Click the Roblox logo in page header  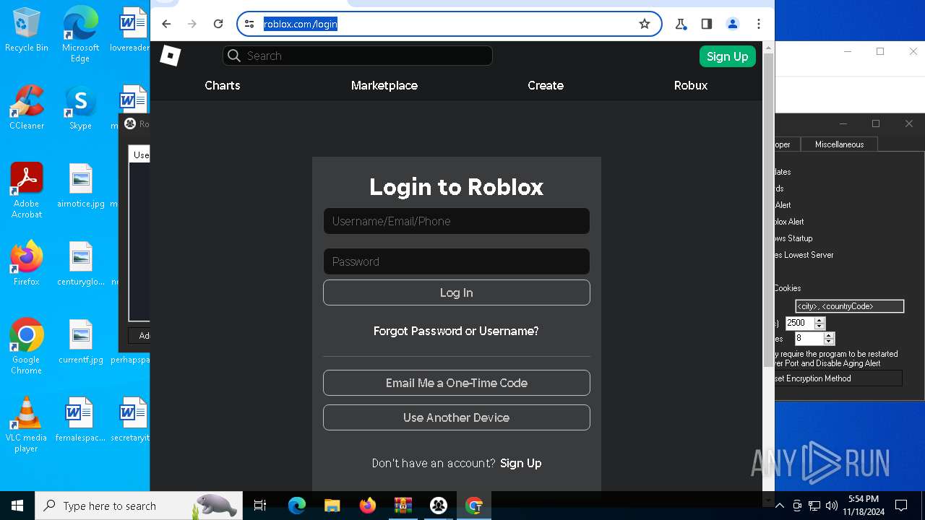pyautogui.click(x=170, y=56)
